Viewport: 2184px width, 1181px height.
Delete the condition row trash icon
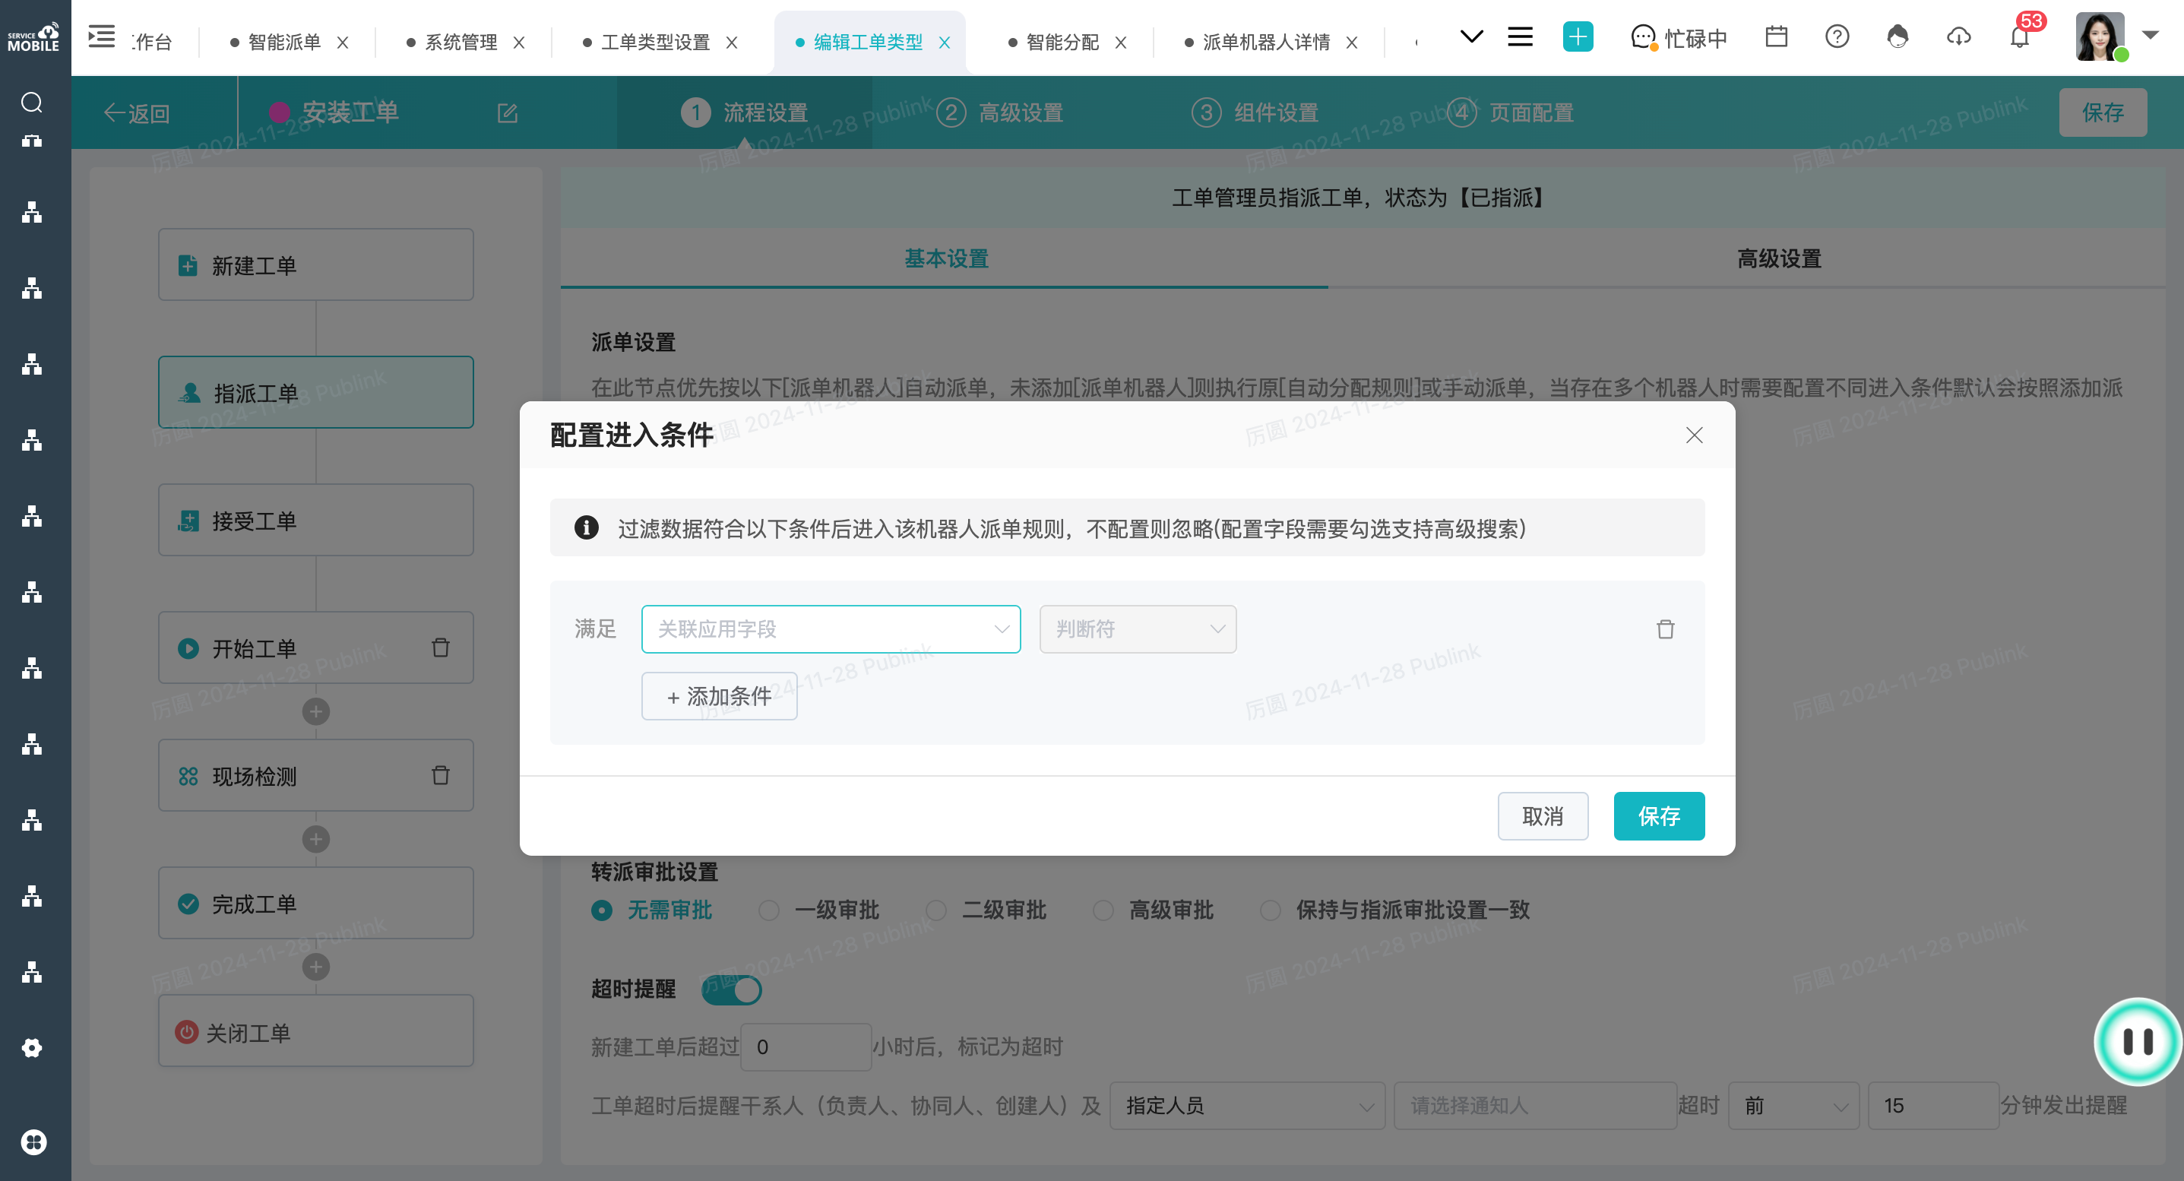pyautogui.click(x=1665, y=629)
